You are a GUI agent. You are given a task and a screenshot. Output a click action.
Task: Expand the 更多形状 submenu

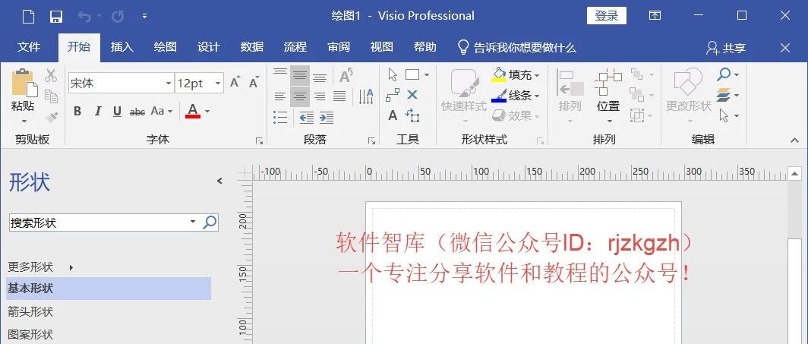pyautogui.click(x=71, y=267)
